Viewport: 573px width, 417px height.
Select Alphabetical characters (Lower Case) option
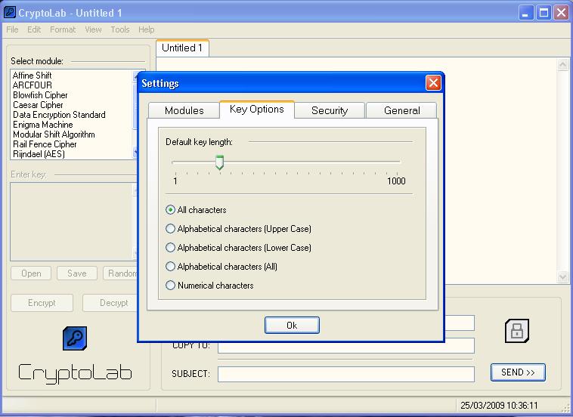[170, 248]
